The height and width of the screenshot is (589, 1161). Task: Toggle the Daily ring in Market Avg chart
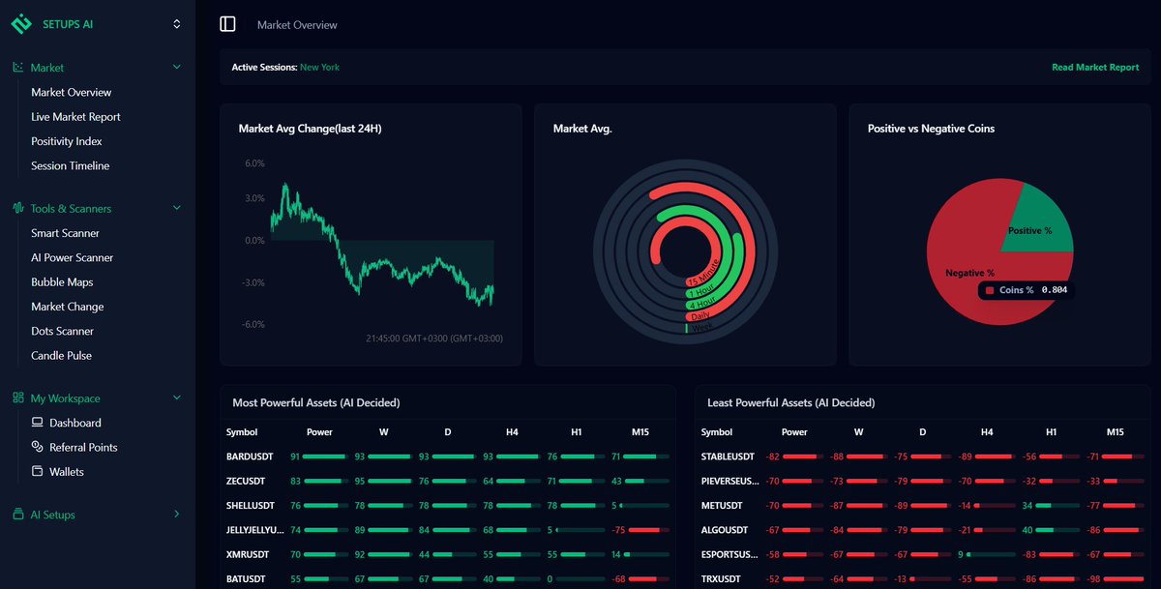click(x=701, y=314)
